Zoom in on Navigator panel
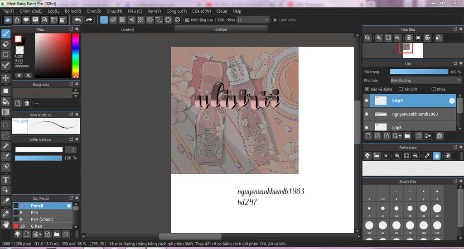The height and width of the screenshot is (249, 464). point(379,38)
